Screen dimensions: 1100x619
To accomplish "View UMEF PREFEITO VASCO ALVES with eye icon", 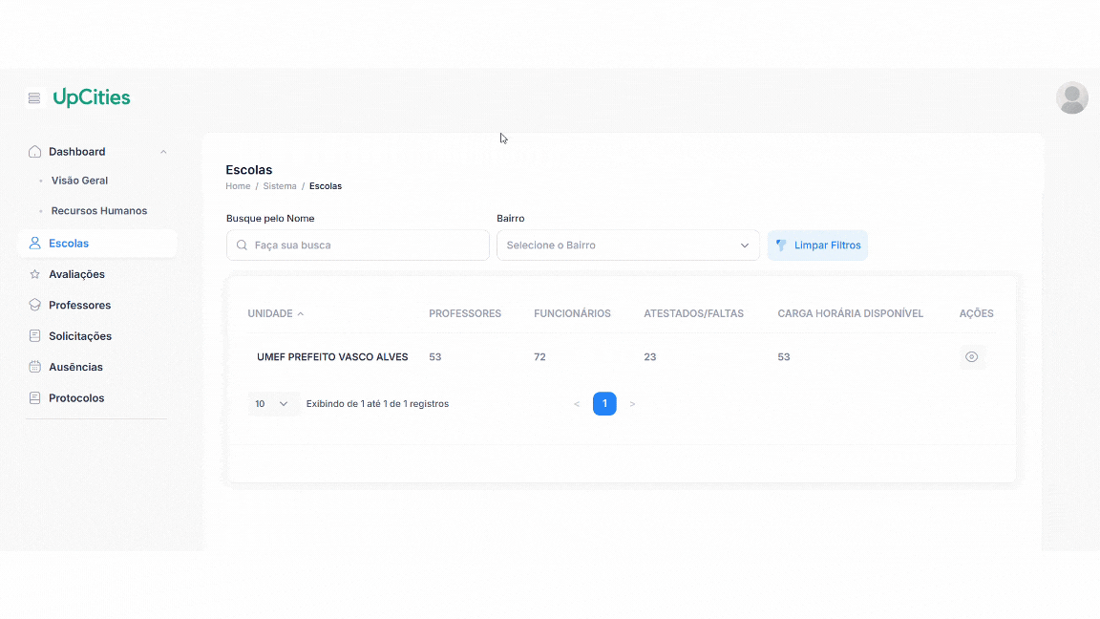I will pyautogui.click(x=972, y=357).
